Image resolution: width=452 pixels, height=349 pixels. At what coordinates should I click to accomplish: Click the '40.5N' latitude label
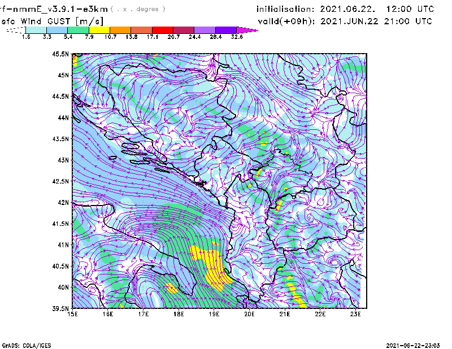pyautogui.click(x=60, y=267)
